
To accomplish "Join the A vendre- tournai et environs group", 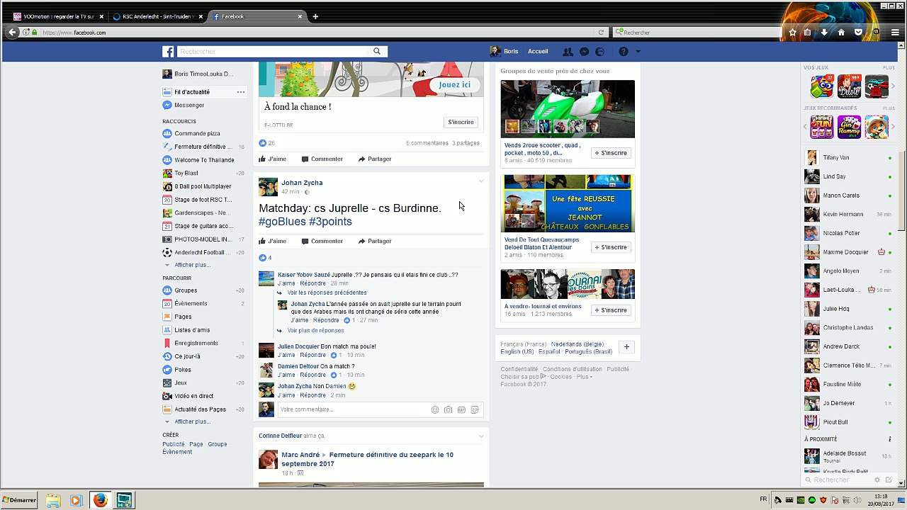I will (611, 310).
